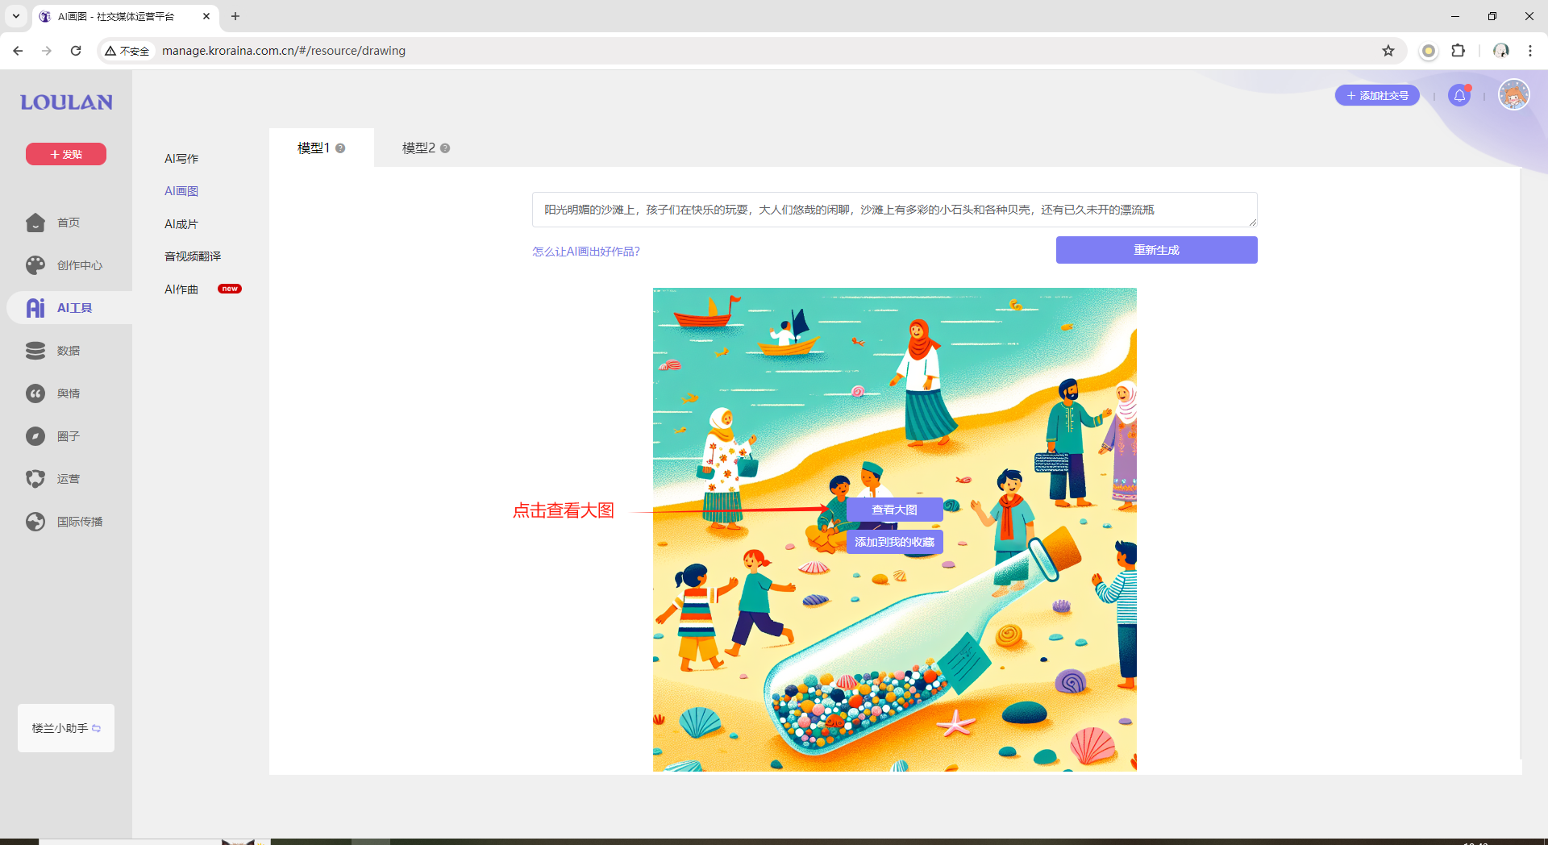Click the help icon beside 模型2
This screenshot has width=1548, height=845.
click(445, 148)
